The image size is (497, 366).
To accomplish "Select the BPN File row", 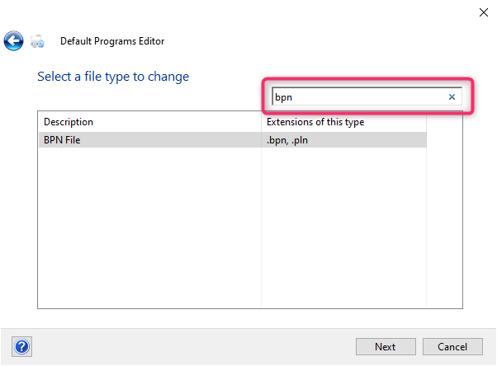I will click(233, 140).
